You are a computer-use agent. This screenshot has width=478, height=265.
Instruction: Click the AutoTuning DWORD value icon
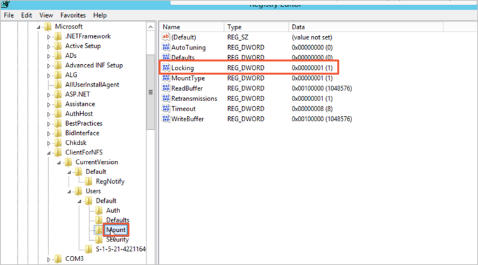click(166, 47)
